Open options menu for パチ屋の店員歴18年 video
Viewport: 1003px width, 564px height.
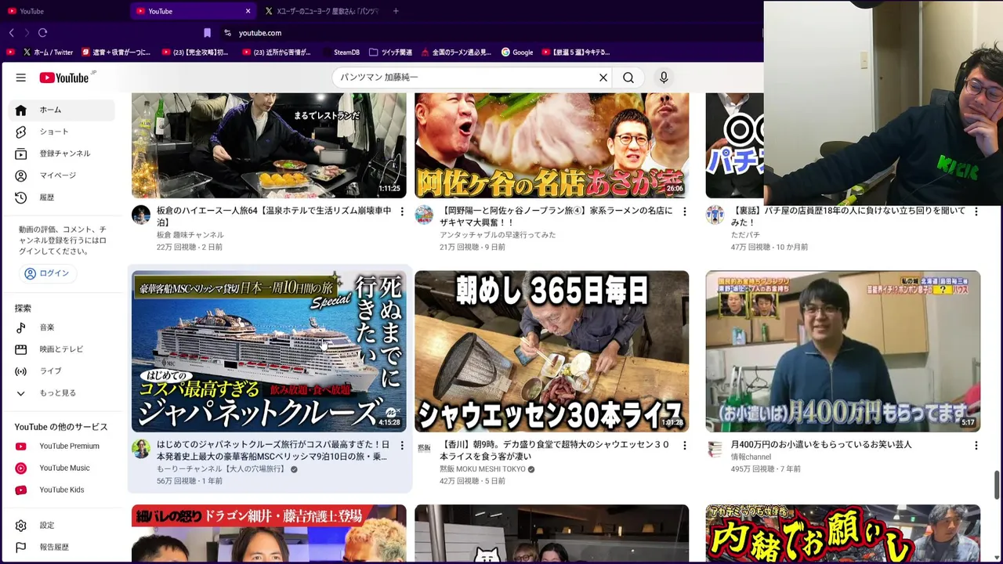click(976, 211)
